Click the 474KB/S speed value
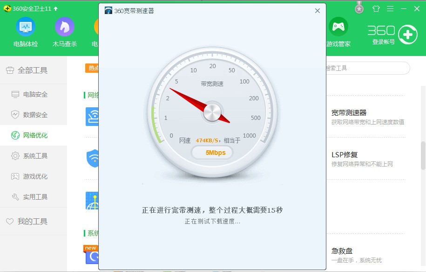426x272 pixels. point(207,140)
